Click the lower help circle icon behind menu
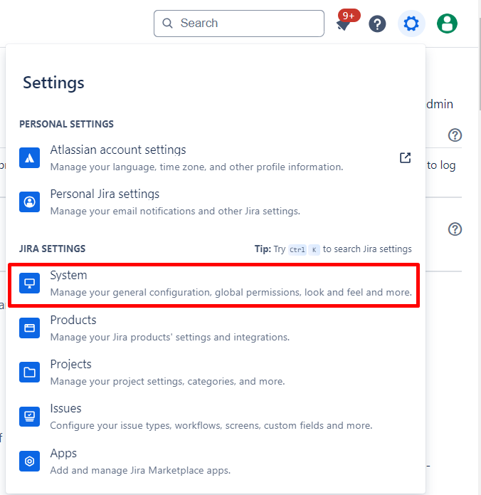Viewport: 481px width, 495px height. click(455, 229)
